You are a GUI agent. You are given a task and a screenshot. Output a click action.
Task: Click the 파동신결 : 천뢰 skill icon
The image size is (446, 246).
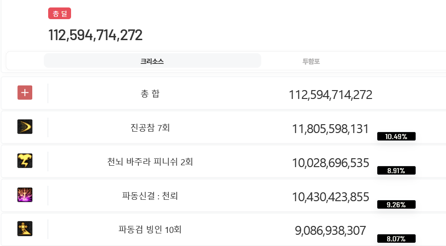tap(25, 195)
